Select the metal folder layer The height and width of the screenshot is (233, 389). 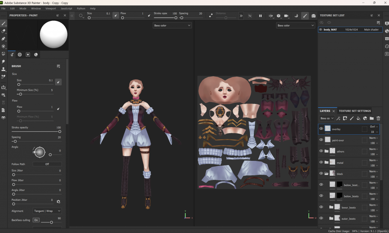[349, 162]
